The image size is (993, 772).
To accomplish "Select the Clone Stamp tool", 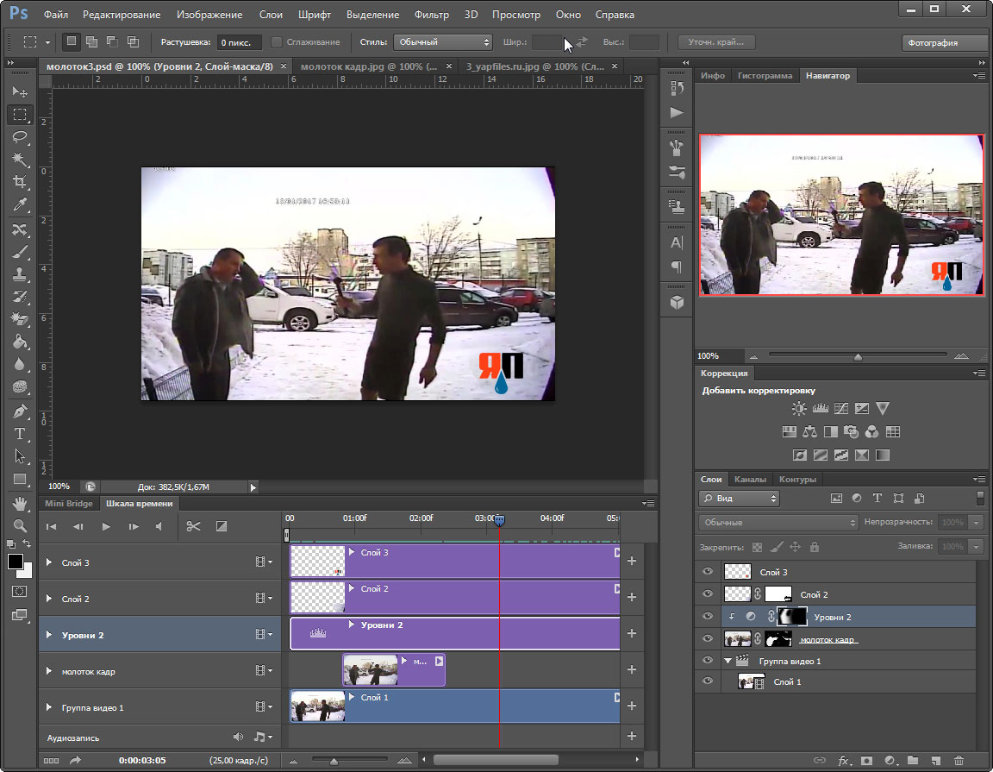I will pos(20,274).
